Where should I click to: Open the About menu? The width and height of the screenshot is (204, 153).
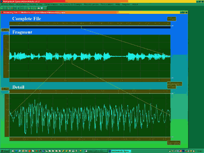pos(135,4)
